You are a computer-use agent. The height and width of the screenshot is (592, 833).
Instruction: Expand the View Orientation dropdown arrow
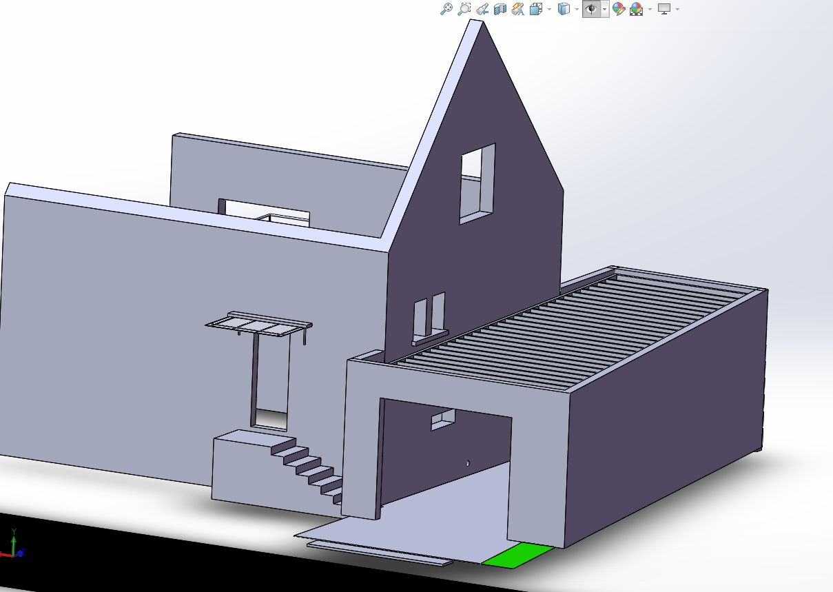[x=549, y=9]
